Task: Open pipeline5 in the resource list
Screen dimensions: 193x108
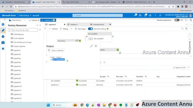Action: click(17, 66)
